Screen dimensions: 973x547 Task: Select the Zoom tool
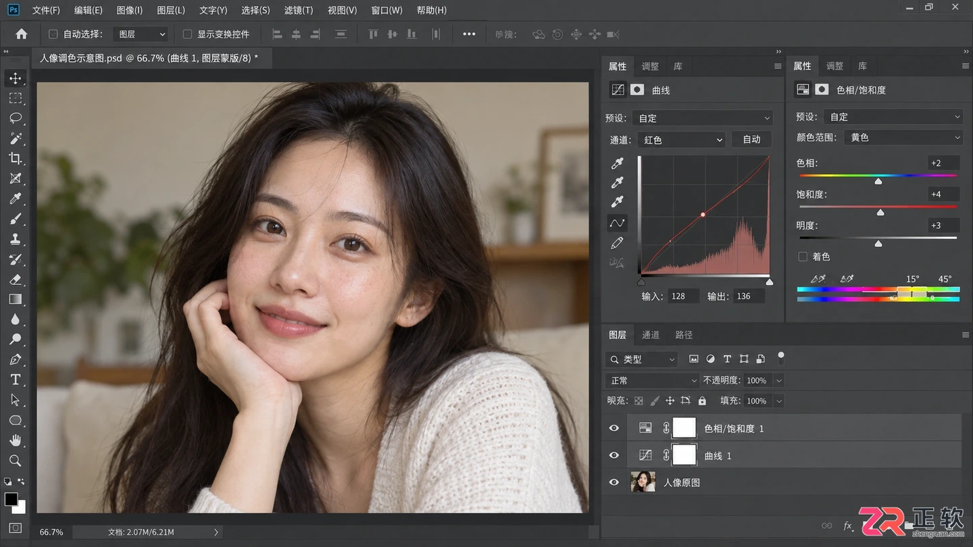point(15,461)
